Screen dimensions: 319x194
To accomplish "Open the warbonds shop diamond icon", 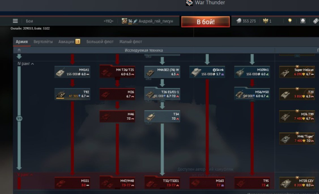I will coord(303,21).
